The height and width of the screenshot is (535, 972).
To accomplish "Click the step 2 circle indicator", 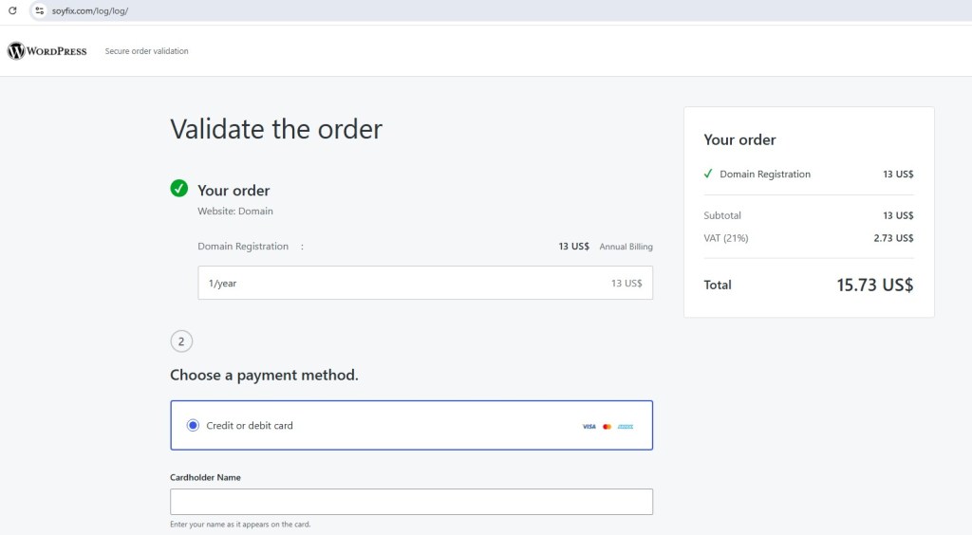I will (181, 341).
